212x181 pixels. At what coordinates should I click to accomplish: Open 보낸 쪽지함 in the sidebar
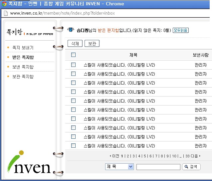[23, 67]
